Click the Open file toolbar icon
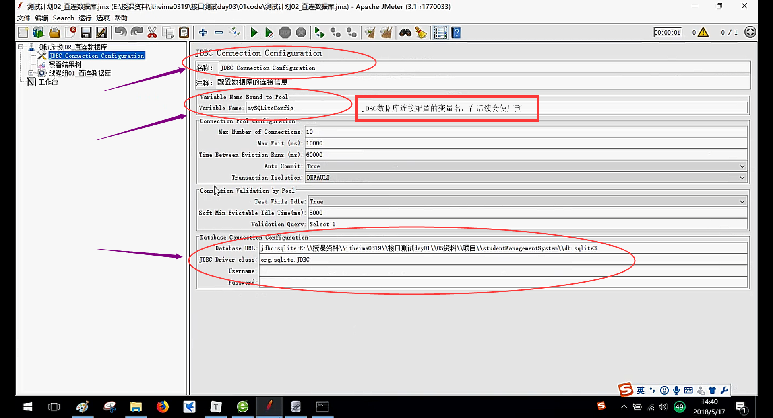Viewport: 773px width, 418px height. pos(54,33)
